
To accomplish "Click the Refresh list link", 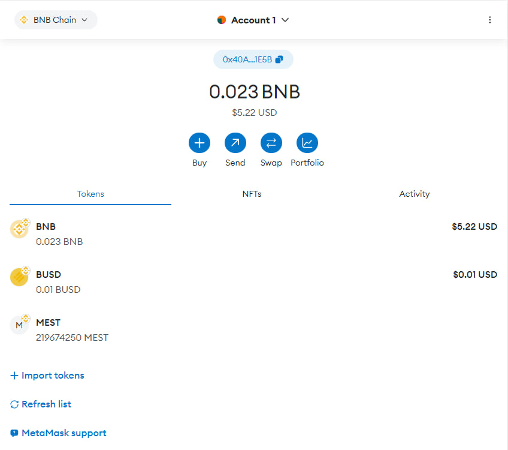I will [41, 404].
